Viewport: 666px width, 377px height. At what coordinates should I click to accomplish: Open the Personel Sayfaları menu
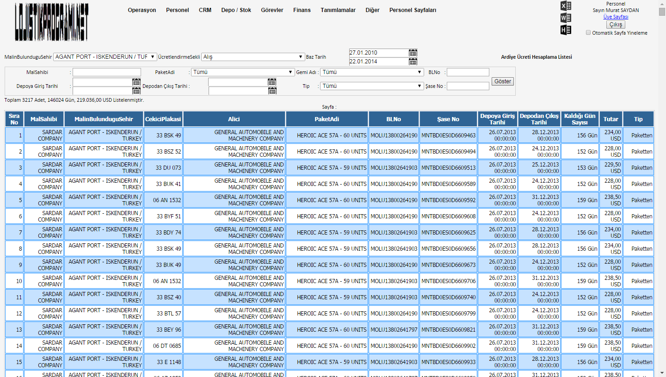(413, 10)
